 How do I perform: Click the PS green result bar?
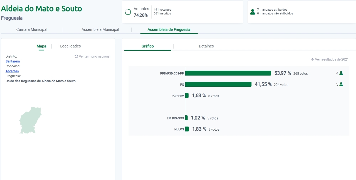click(218, 85)
